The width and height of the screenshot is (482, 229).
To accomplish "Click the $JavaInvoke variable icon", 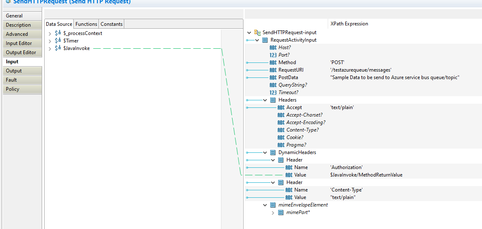I will (58, 48).
